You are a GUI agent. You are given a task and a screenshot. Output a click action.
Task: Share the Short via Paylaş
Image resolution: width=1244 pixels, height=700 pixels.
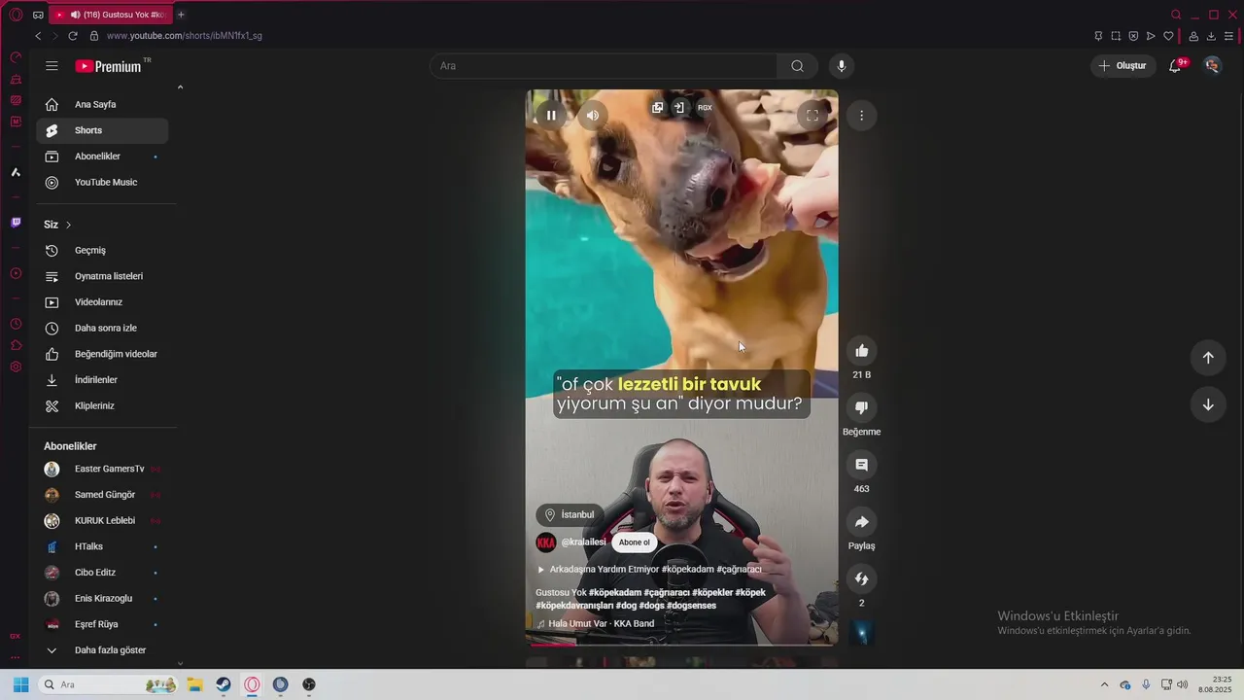click(x=861, y=522)
